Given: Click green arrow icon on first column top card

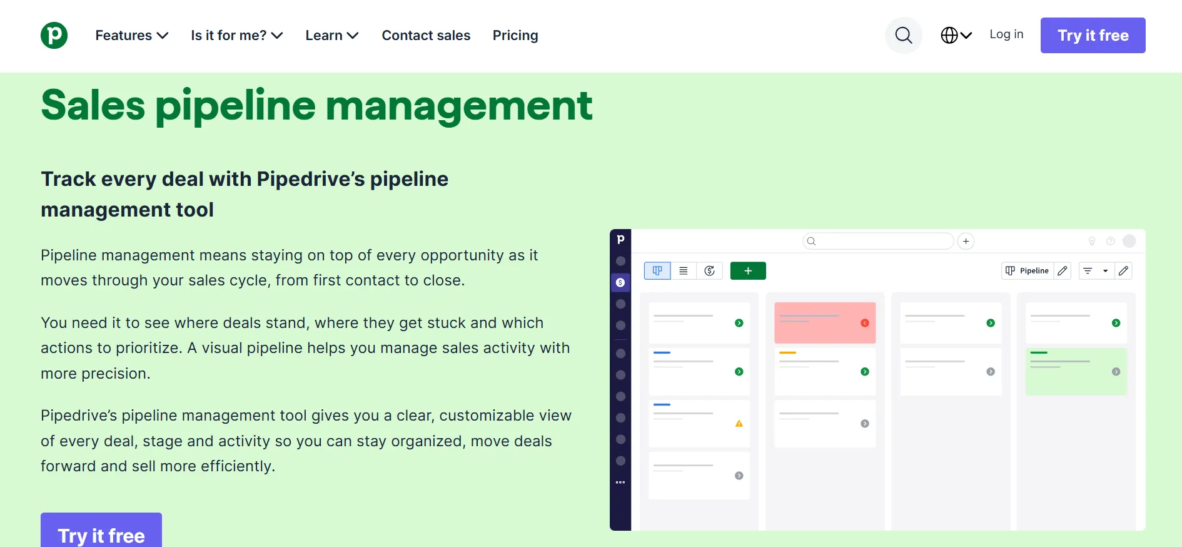Looking at the screenshot, I should (x=739, y=323).
